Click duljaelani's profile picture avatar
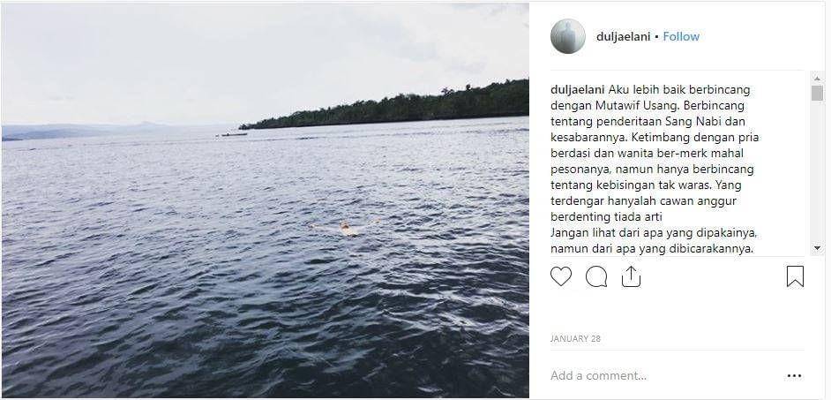Image resolution: width=831 pixels, height=400 pixels. click(567, 36)
